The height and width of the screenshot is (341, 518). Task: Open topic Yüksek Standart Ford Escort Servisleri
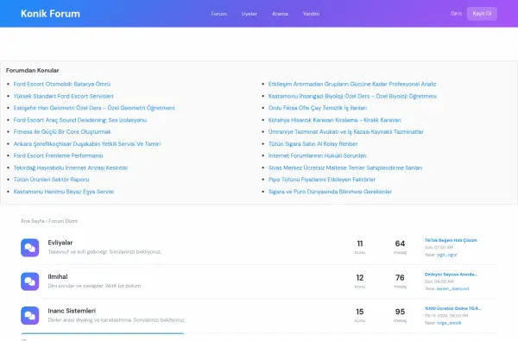pyautogui.click(x=63, y=96)
